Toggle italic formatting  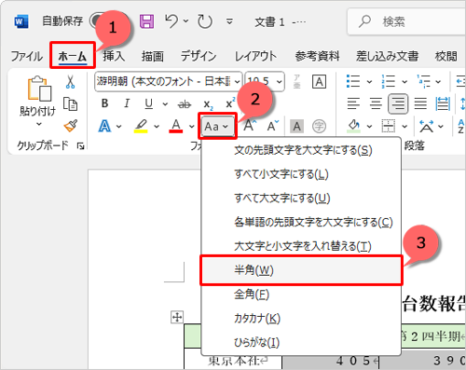127,103
